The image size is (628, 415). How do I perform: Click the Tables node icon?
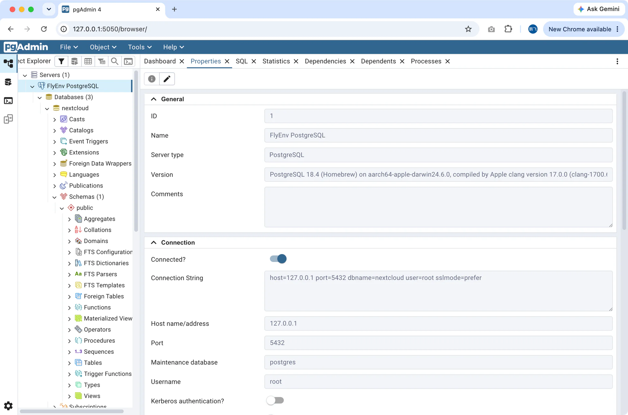click(78, 363)
